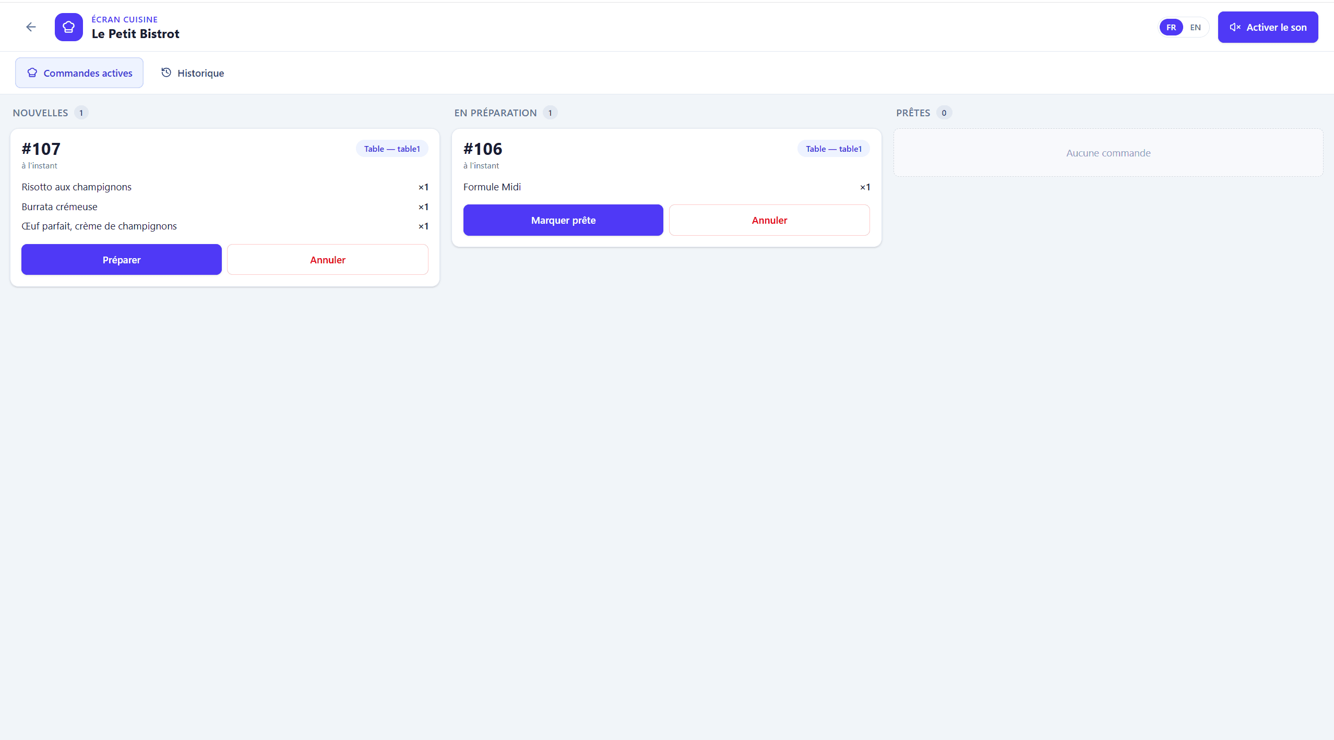Cancel order #107 with Annuler
The width and height of the screenshot is (1334, 740).
pyautogui.click(x=328, y=260)
